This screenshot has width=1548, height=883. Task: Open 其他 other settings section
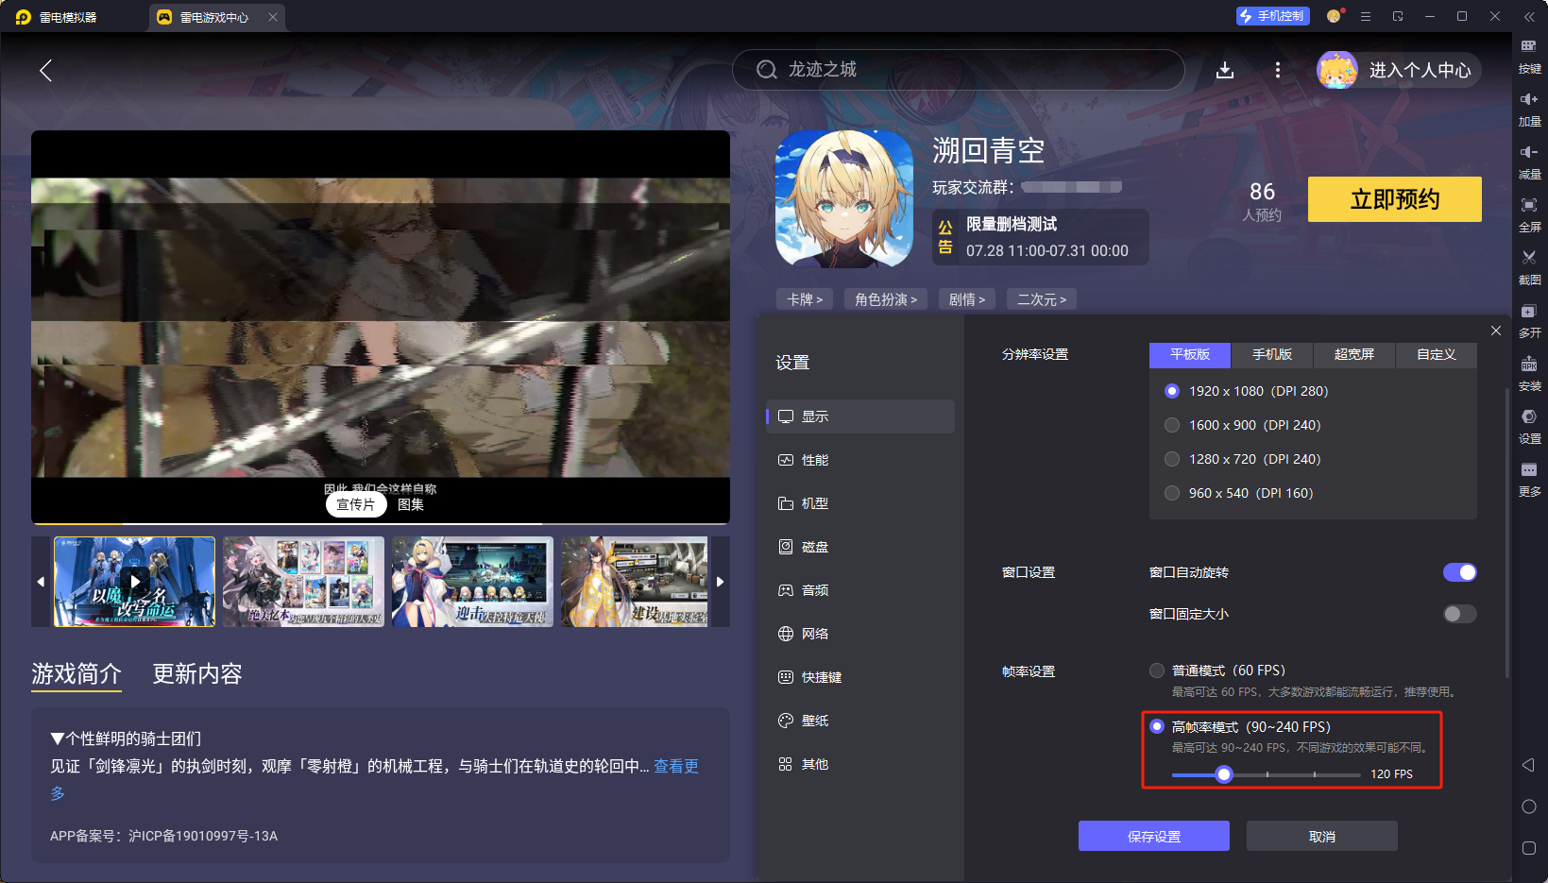(x=860, y=764)
